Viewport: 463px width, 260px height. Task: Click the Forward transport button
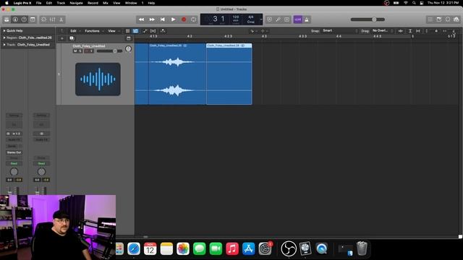pyautogui.click(x=152, y=19)
